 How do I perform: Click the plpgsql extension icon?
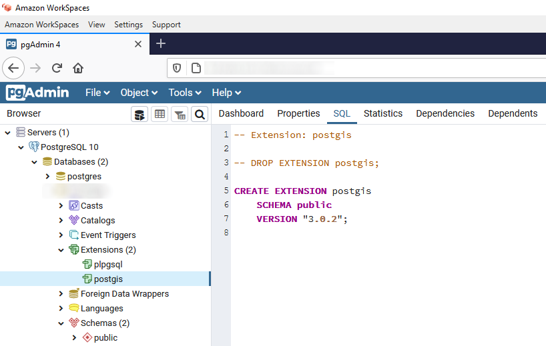[87, 264]
